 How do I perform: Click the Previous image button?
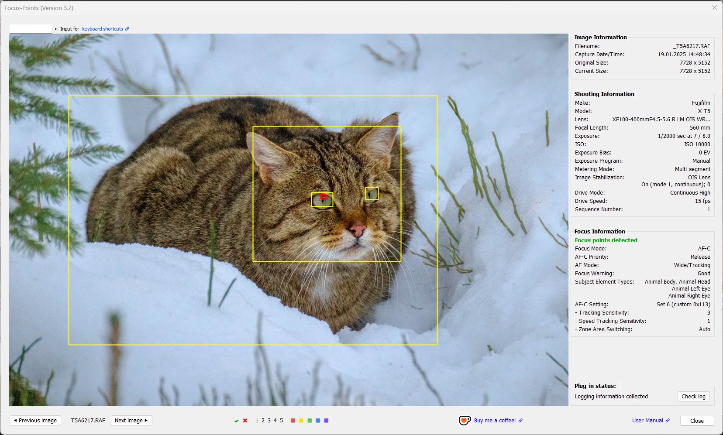(35, 420)
